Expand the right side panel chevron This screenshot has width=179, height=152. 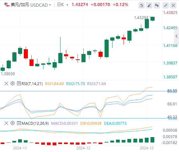click(x=176, y=36)
